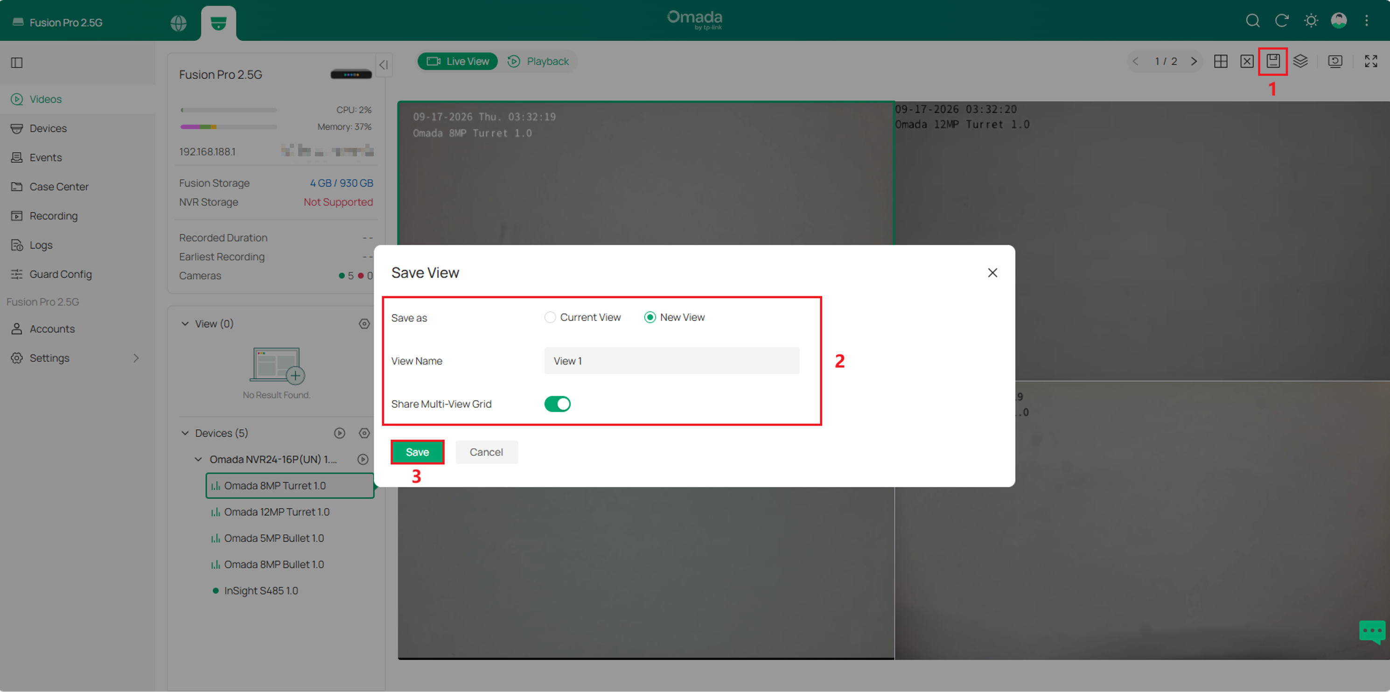Open the Videos menu item
Screen dimensions: 1390x692
click(78, 99)
